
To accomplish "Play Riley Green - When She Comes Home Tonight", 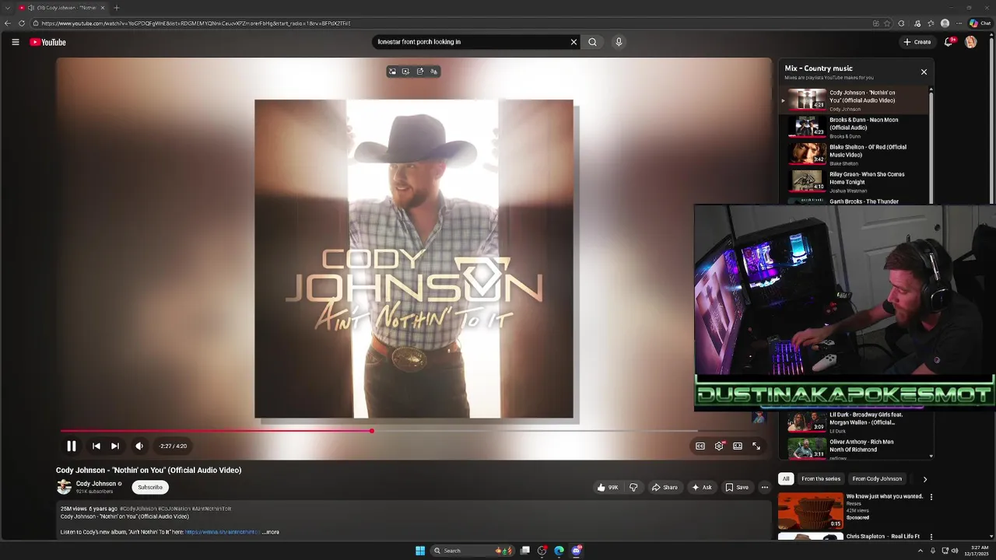I will 854,181.
